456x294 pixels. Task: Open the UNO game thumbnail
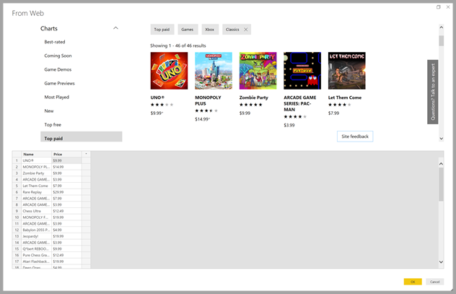[169, 71]
